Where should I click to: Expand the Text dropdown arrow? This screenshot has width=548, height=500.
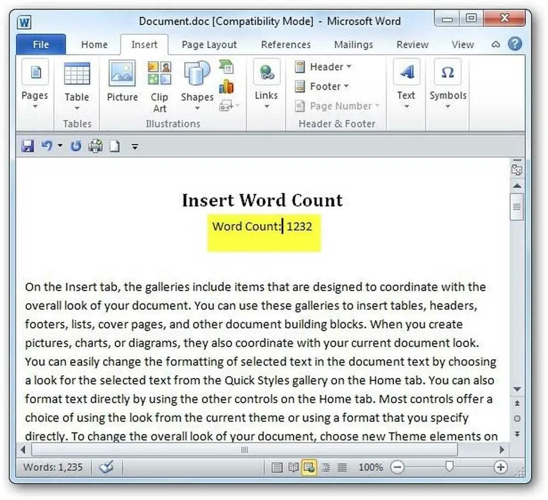(x=407, y=106)
